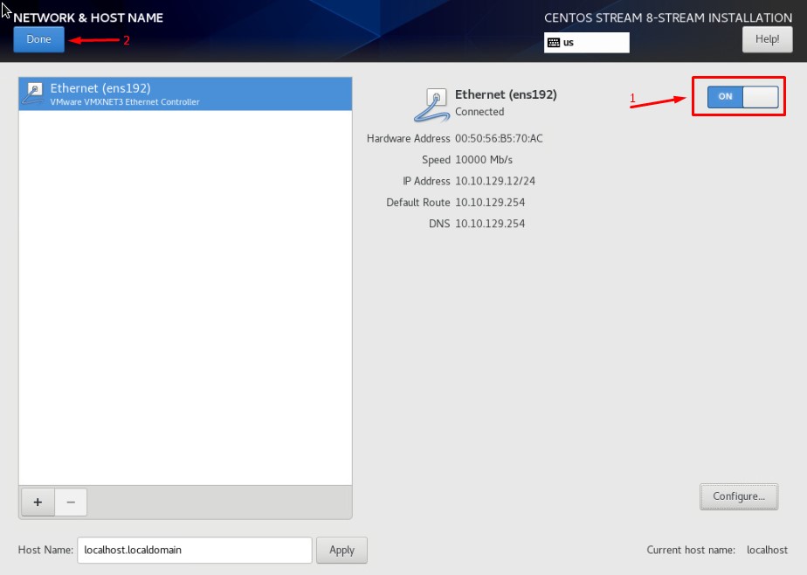Click the network cable icon in device list

click(35, 94)
